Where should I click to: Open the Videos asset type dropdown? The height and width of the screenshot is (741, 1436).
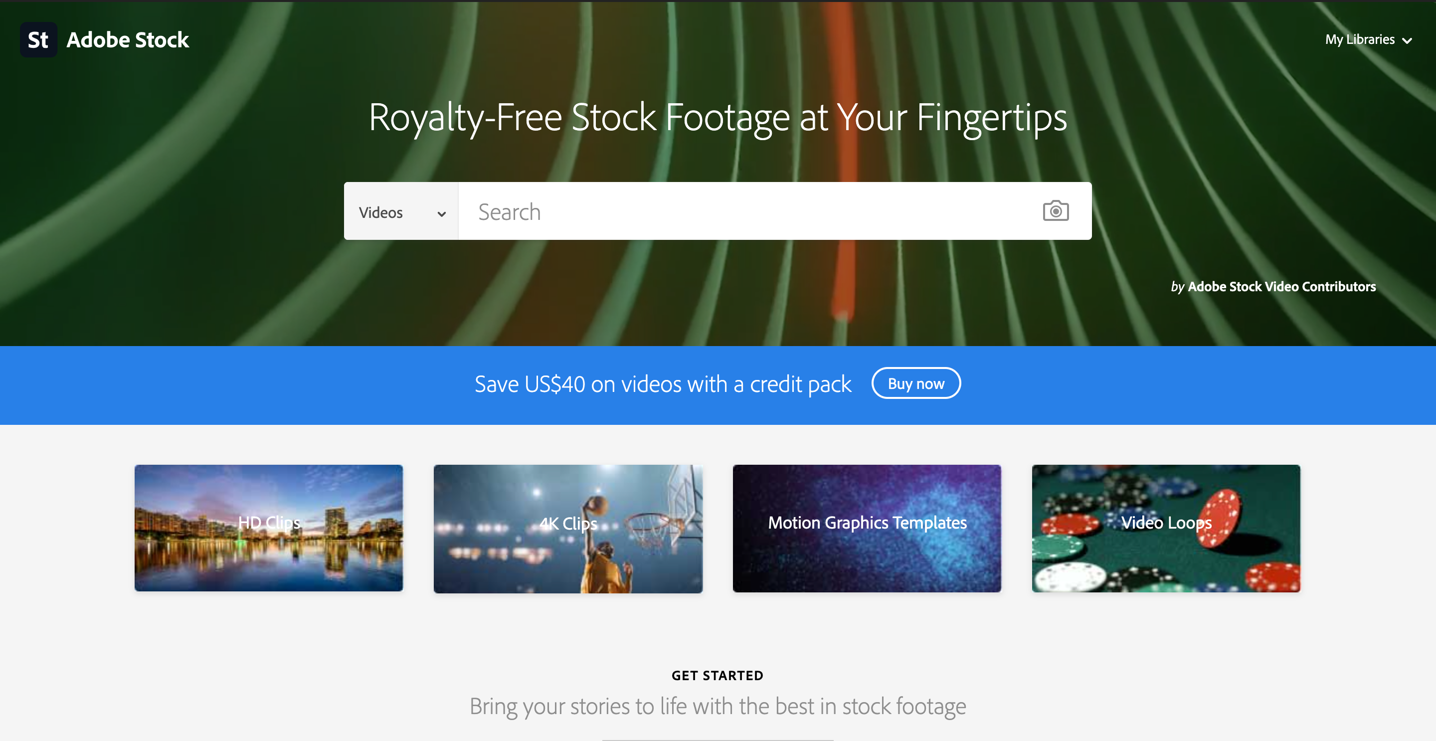click(401, 212)
